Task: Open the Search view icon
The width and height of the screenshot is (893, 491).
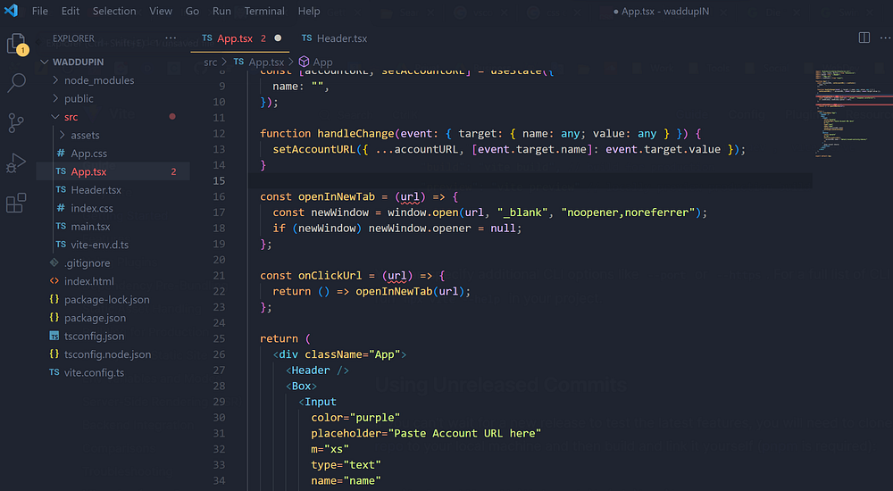Action: point(16,83)
